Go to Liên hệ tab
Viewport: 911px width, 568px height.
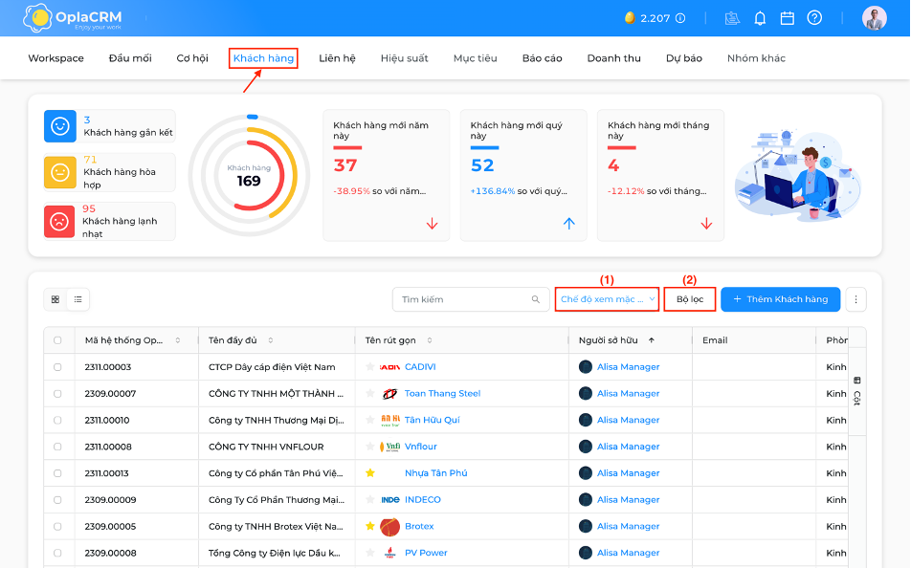337,58
